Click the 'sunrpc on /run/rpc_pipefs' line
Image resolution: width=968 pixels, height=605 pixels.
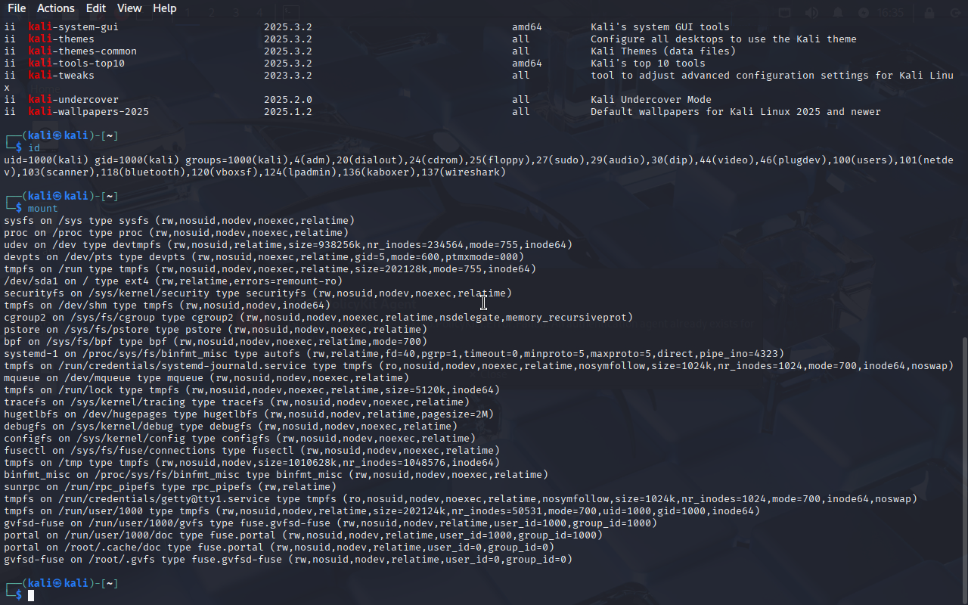(x=170, y=487)
